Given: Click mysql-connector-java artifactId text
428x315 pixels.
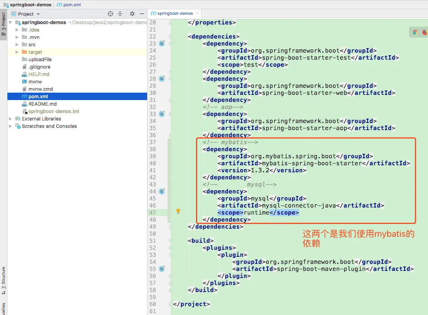Looking at the screenshot, I should 299,206.
